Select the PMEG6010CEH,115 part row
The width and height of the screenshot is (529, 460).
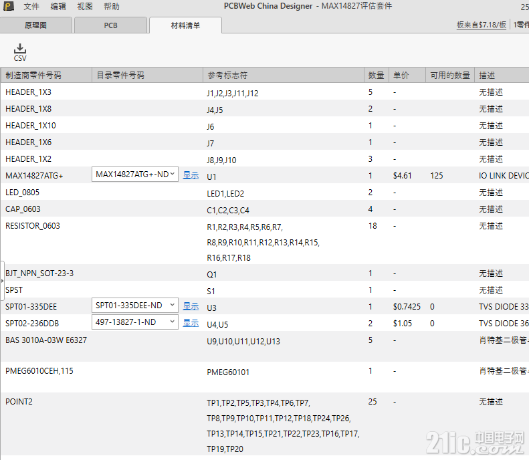pos(265,377)
